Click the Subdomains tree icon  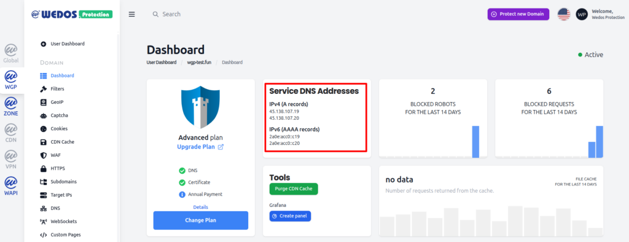[44, 182]
